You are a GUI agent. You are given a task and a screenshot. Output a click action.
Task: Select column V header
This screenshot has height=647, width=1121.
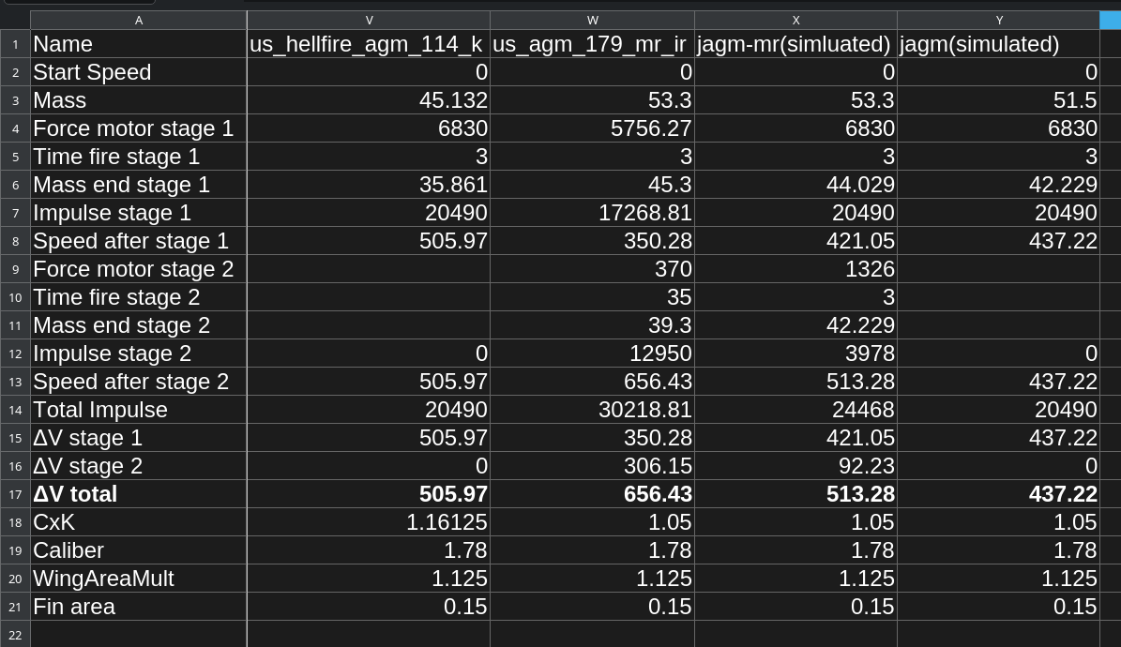pos(368,20)
